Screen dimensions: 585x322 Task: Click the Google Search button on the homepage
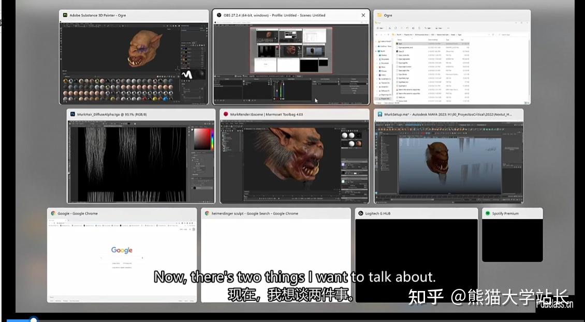[115, 263]
